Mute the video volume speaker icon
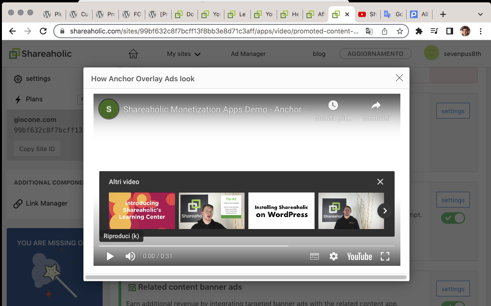 click(130, 256)
